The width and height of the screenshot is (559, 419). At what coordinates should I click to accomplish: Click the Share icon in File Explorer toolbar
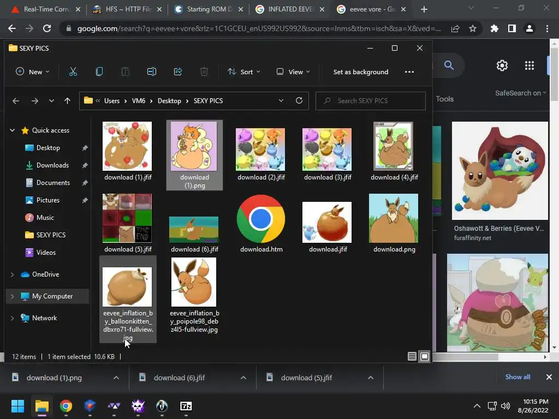pyautogui.click(x=178, y=72)
